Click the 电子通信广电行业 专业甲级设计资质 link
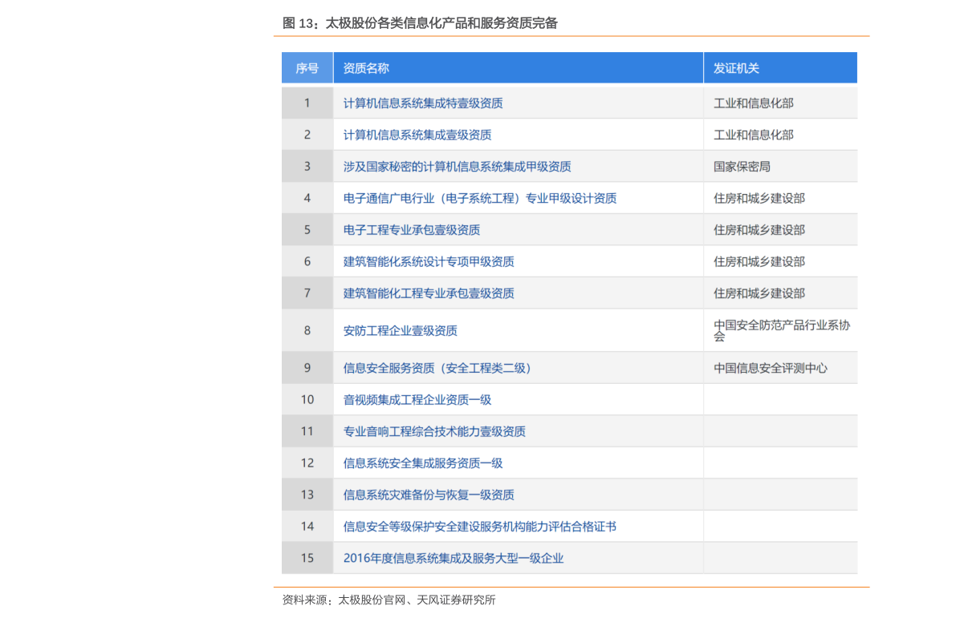This screenshot has height=622, width=956. point(480,198)
